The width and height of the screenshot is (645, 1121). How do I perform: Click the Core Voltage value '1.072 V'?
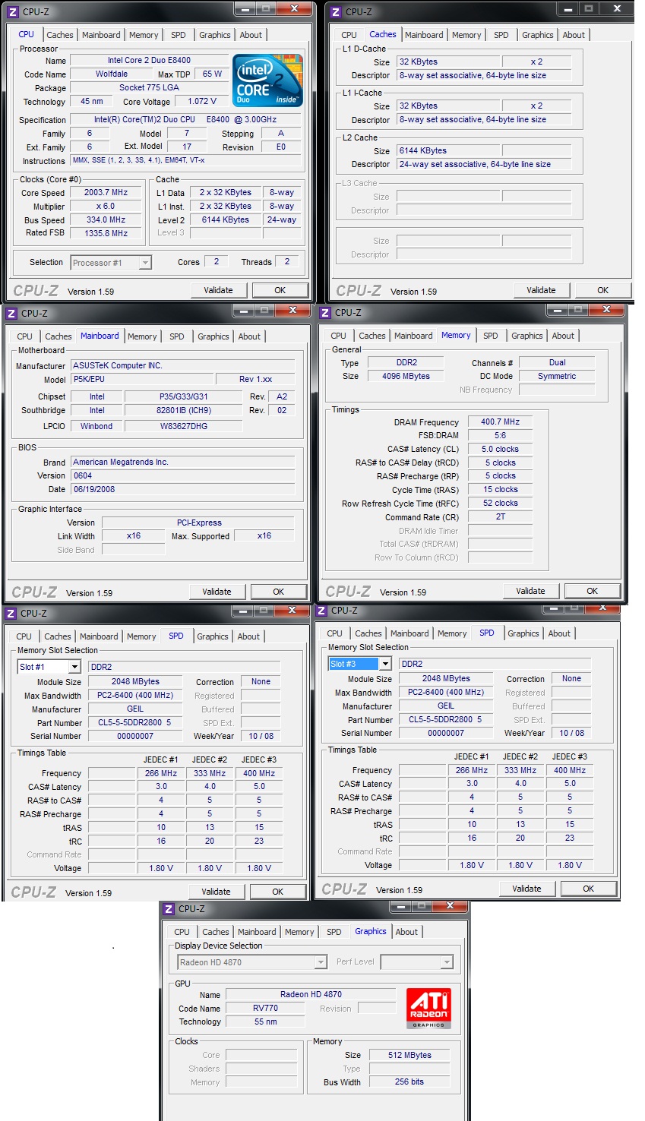tap(202, 101)
